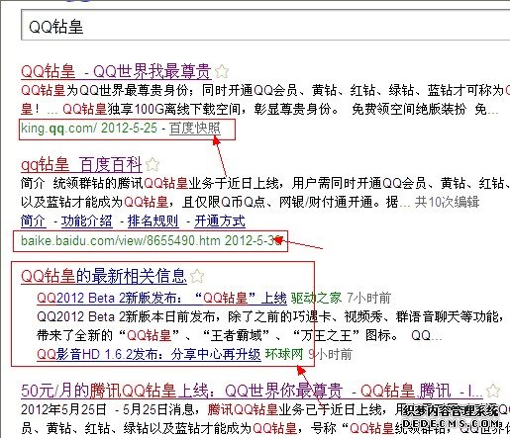Click the 驱动之家 source label
Image resolution: width=510 pixels, height=438 pixels.
click(x=316, y=298)
